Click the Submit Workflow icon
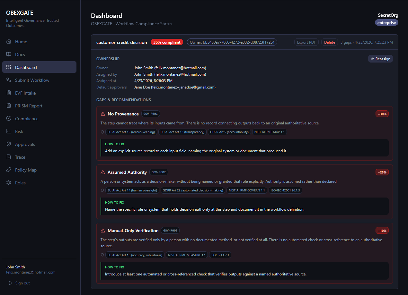Screen dimensions: 408x295 9,80
